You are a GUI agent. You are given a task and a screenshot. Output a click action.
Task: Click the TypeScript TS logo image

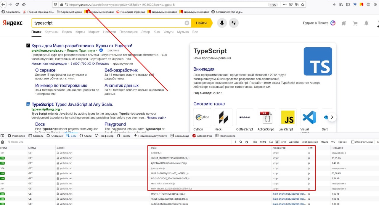(318, 61)
